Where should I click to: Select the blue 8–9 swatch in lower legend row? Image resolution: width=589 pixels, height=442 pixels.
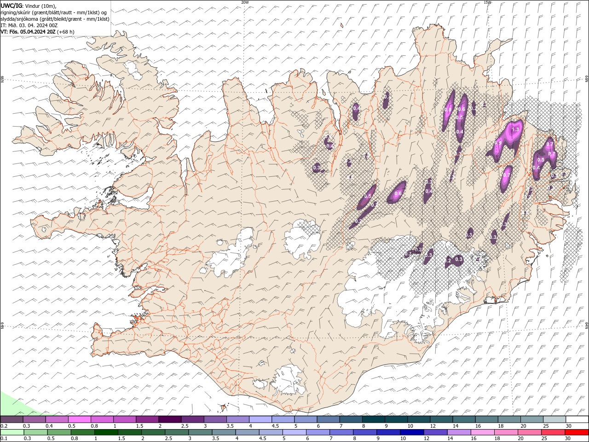point(364,432)
